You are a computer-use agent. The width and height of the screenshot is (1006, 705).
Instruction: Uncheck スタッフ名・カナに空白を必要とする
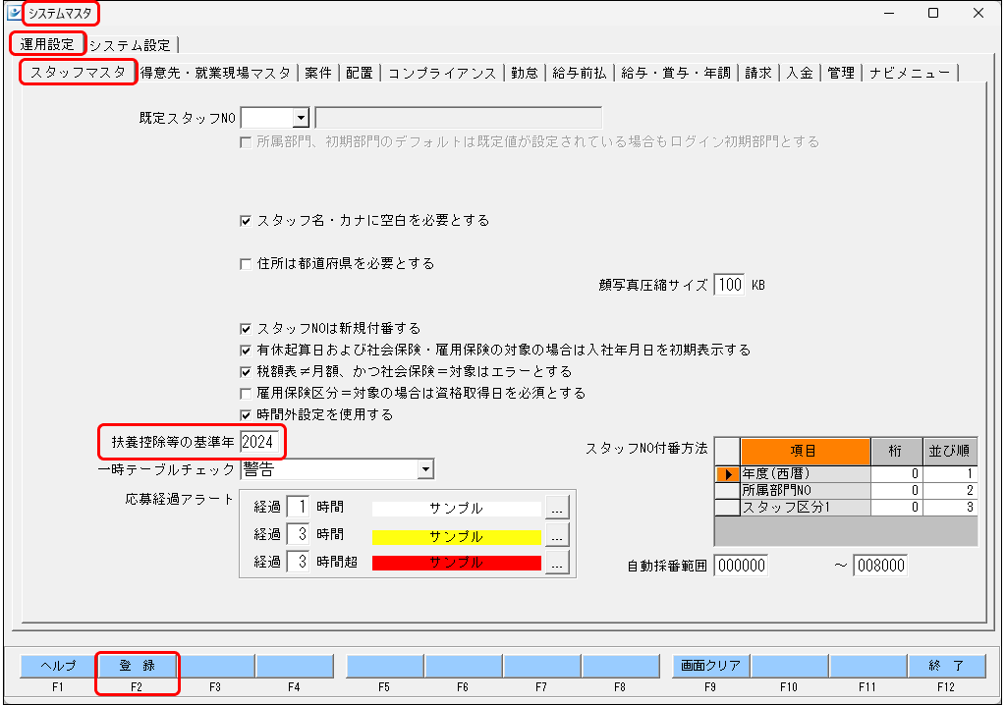coord(245,221)
